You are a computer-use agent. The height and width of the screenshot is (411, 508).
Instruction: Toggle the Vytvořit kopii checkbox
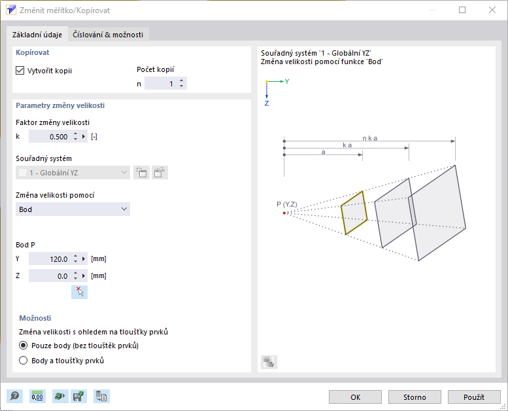pos(20,71)
